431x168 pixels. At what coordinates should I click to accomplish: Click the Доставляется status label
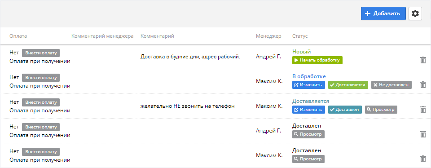pyautogui.click(x=311, y=101)
